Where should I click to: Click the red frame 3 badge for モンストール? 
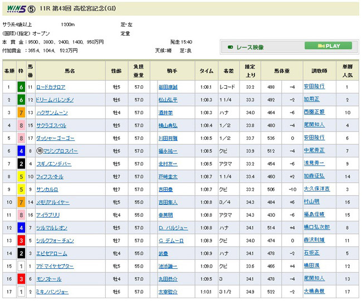pos(20,279)
